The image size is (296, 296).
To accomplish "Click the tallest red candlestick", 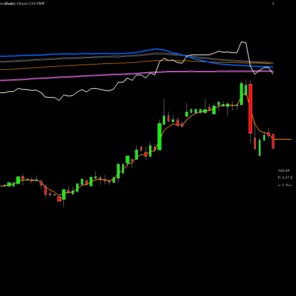I will coord(250,108).
